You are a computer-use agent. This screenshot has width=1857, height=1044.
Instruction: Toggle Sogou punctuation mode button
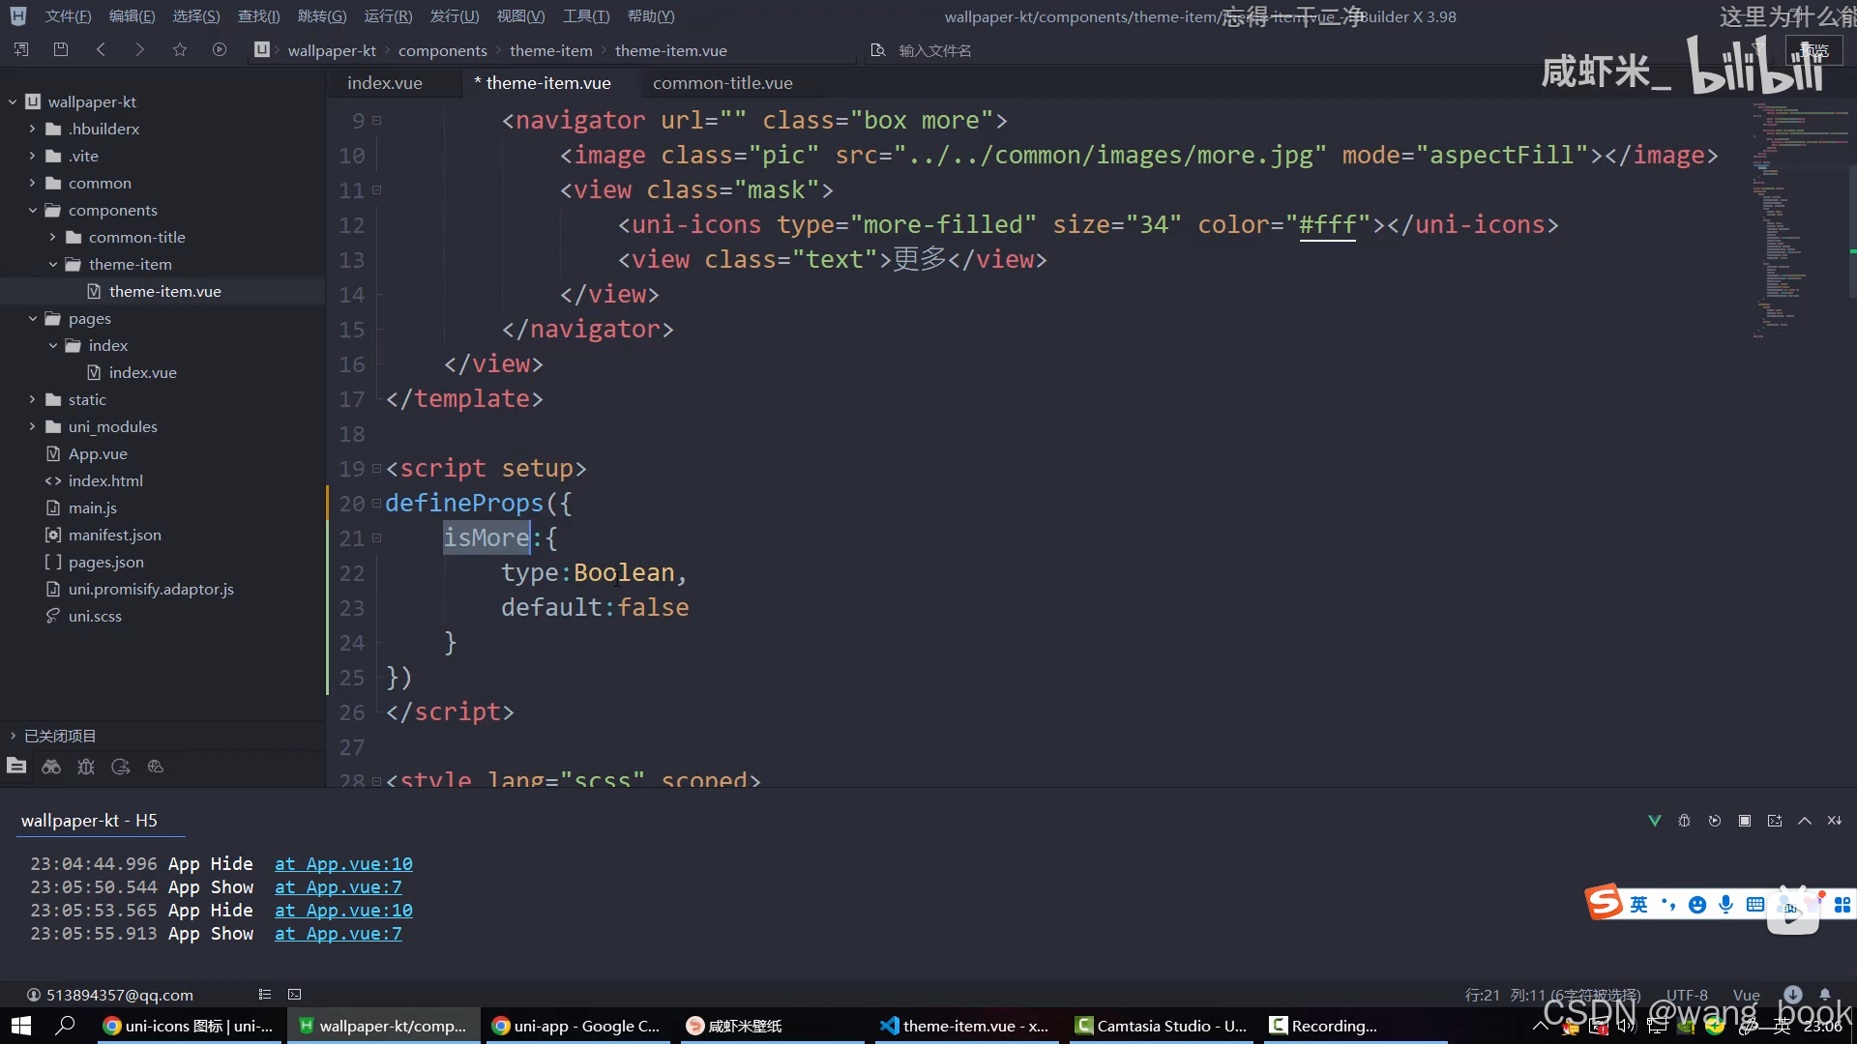click(x=1668, y=905)
